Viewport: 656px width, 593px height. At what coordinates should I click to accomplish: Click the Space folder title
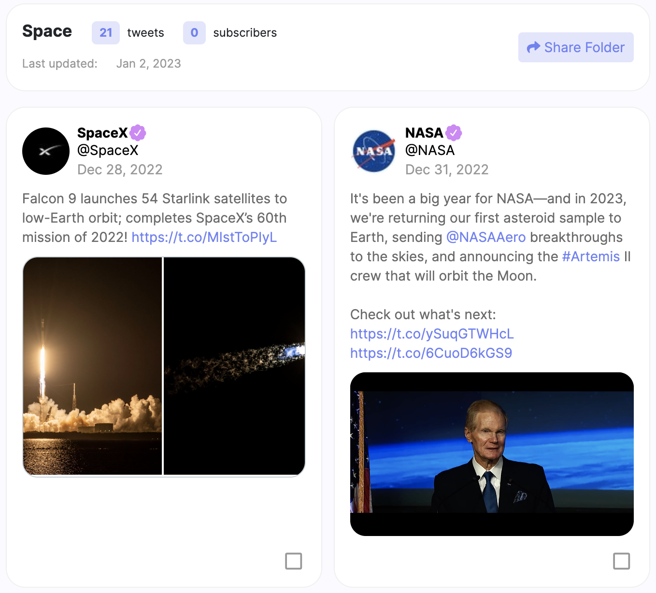47,31
